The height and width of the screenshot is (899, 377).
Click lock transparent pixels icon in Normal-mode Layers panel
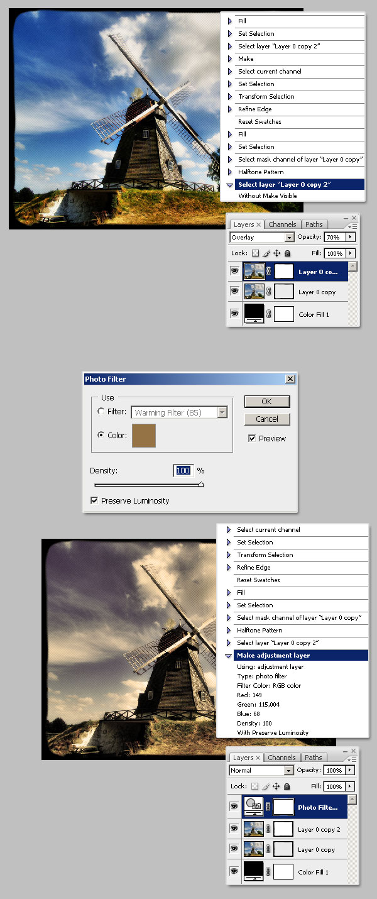pyautogui.click(x=254, y=786)
